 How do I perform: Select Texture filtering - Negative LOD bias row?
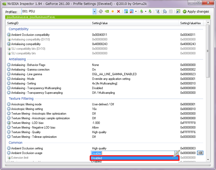coord(33,127)
